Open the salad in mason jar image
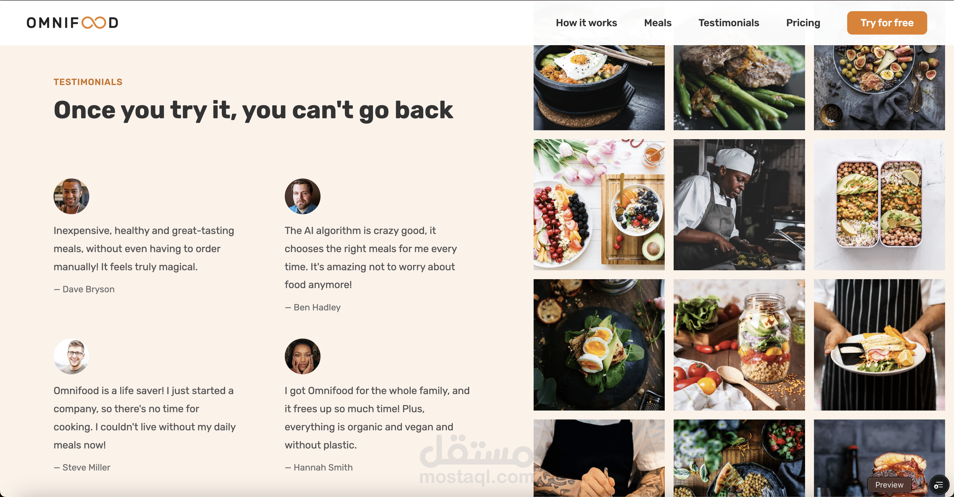This screenshot has height=497, width=954. (x=739, y=345)
